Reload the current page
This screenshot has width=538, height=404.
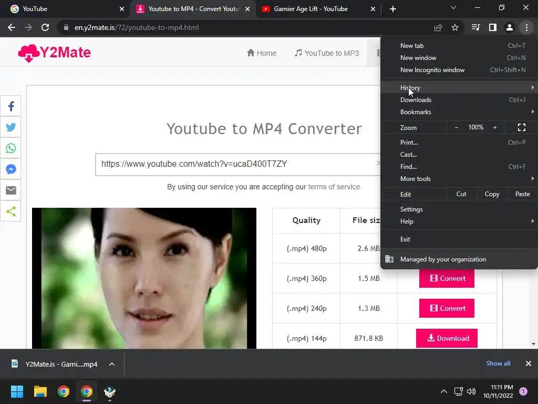[45, 27]
